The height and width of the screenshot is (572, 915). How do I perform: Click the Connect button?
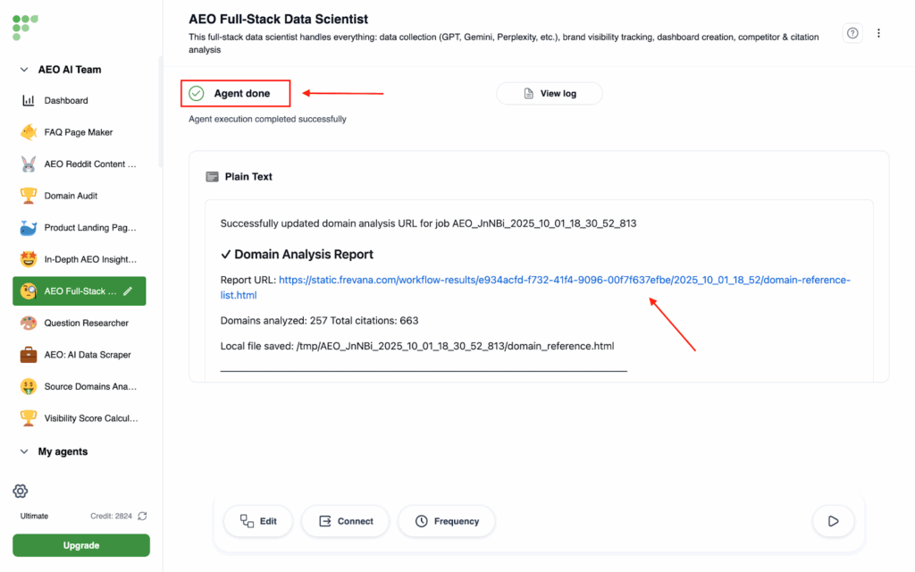[344, 521]
